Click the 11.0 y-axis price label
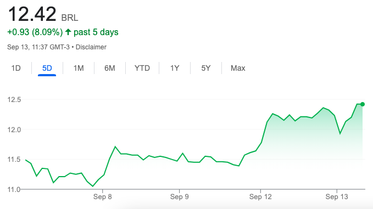This screenshot has height=209, width=373. coord(14,189)
